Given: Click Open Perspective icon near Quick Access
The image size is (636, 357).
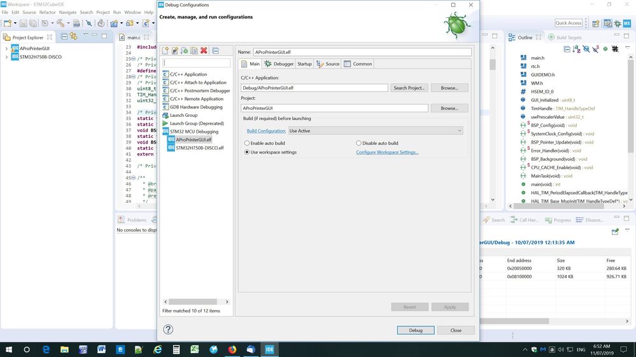Looking at the screenshot, I should [595, 24].
